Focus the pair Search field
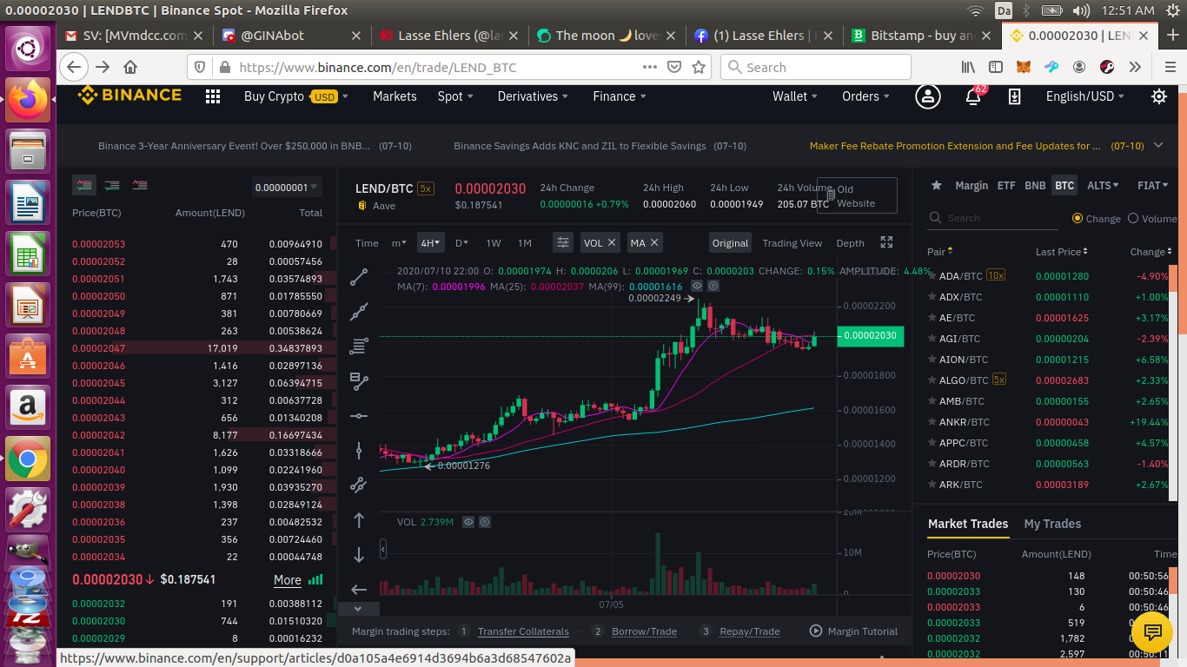Image resolution: width=1187 pixels, height=667 pixels. pyautogui.click(x=992, y=218)
